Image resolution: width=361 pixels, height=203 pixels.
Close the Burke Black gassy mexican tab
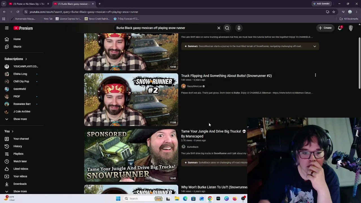93,4
